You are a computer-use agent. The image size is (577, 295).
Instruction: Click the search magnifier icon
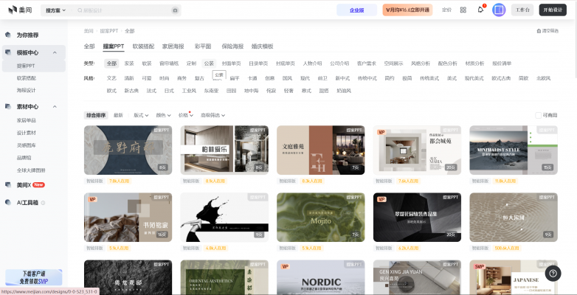point(80,10)
